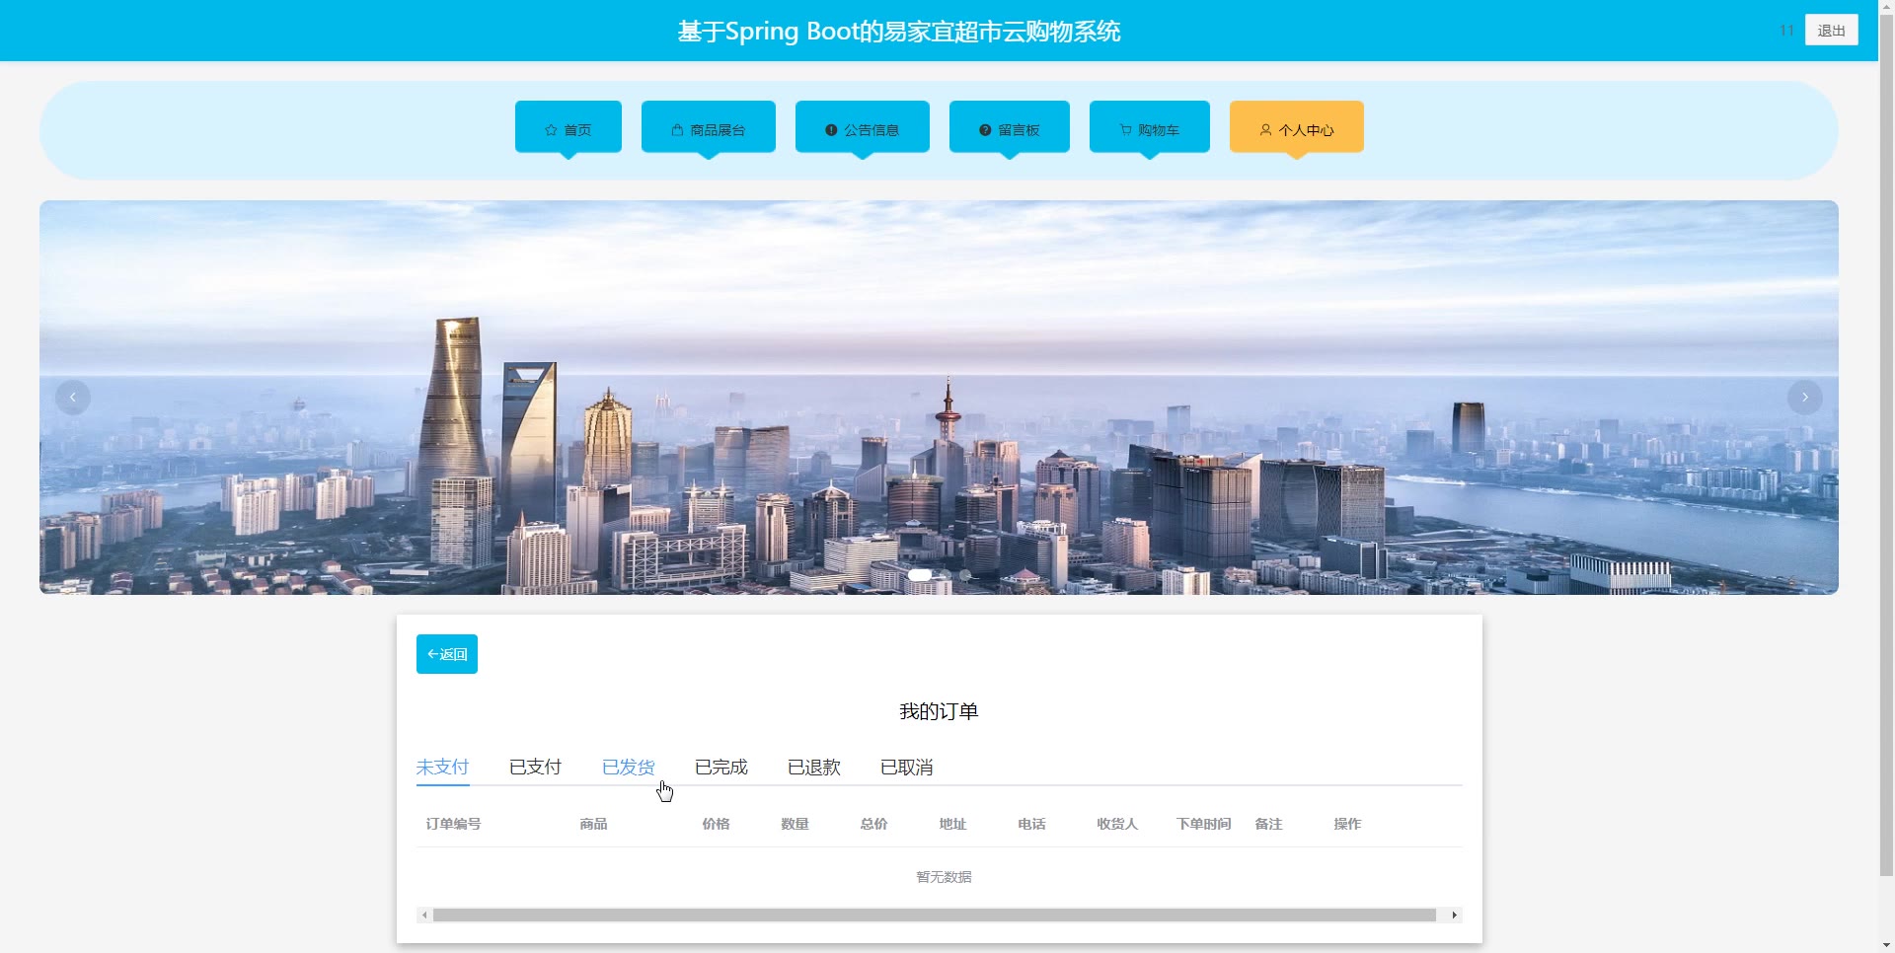View the 购物车 shopping cart

point(1150,127)
